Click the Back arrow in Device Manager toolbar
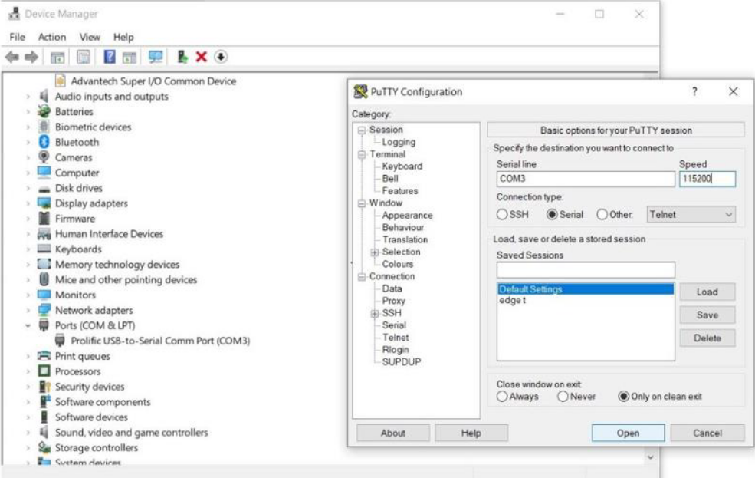The width and height of the screenshot is (755, 478). point(12,57)
